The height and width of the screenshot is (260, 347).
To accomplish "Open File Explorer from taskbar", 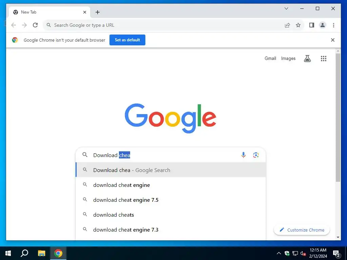I will [41, 253].
